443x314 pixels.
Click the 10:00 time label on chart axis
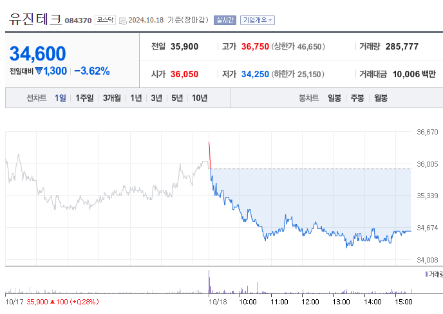point(248,302)
